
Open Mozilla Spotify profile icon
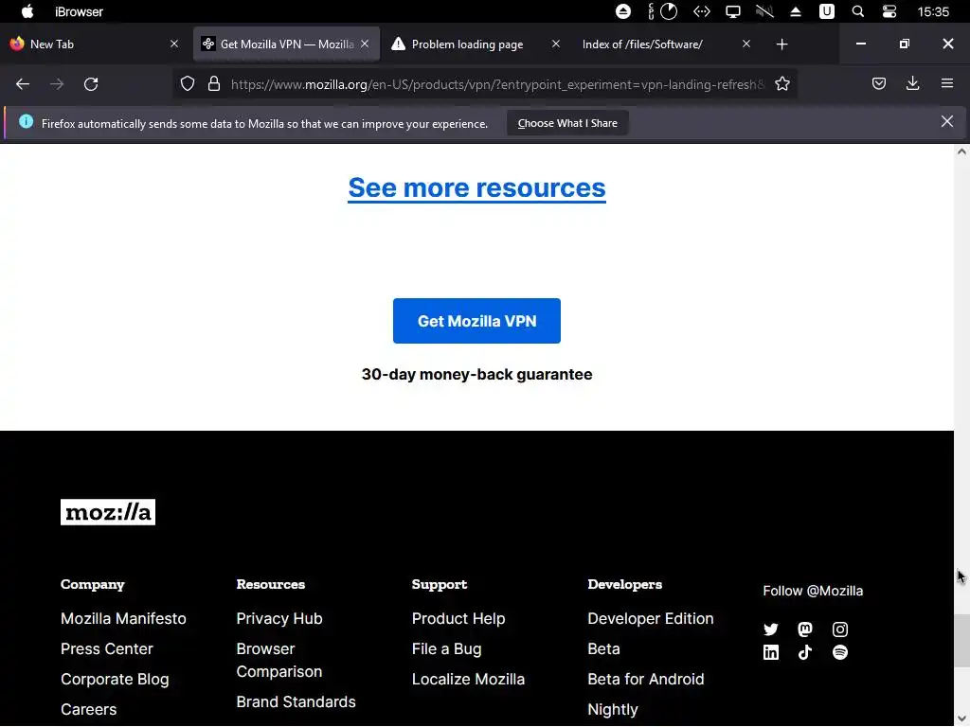840,652
